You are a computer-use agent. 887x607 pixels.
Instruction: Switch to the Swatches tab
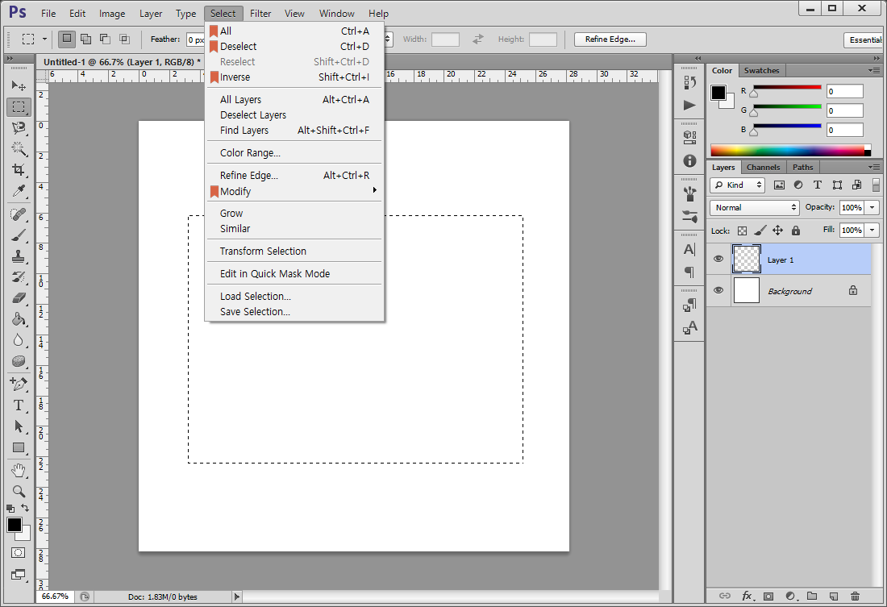pos(761,71)
